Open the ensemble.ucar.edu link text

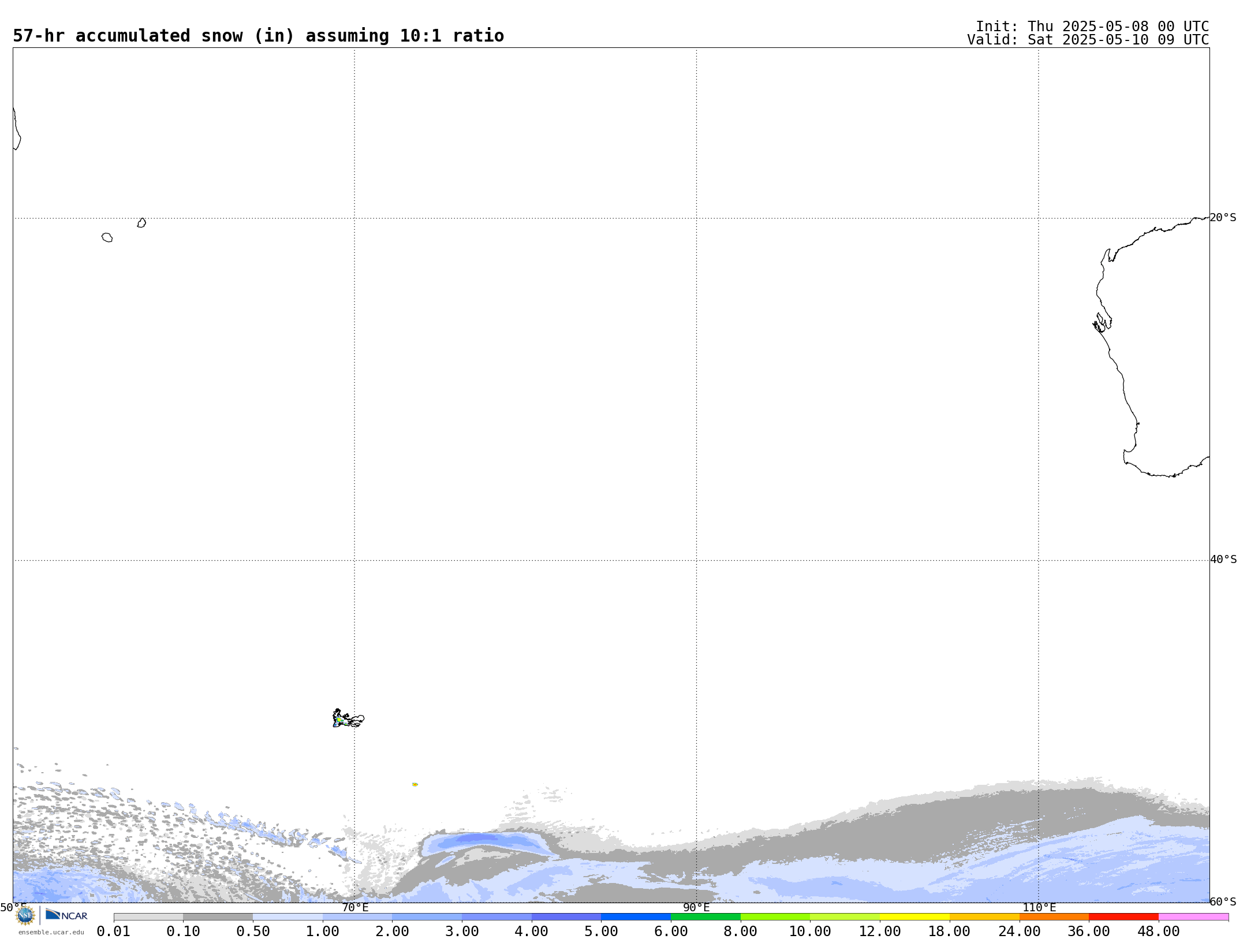pos(51,932)
